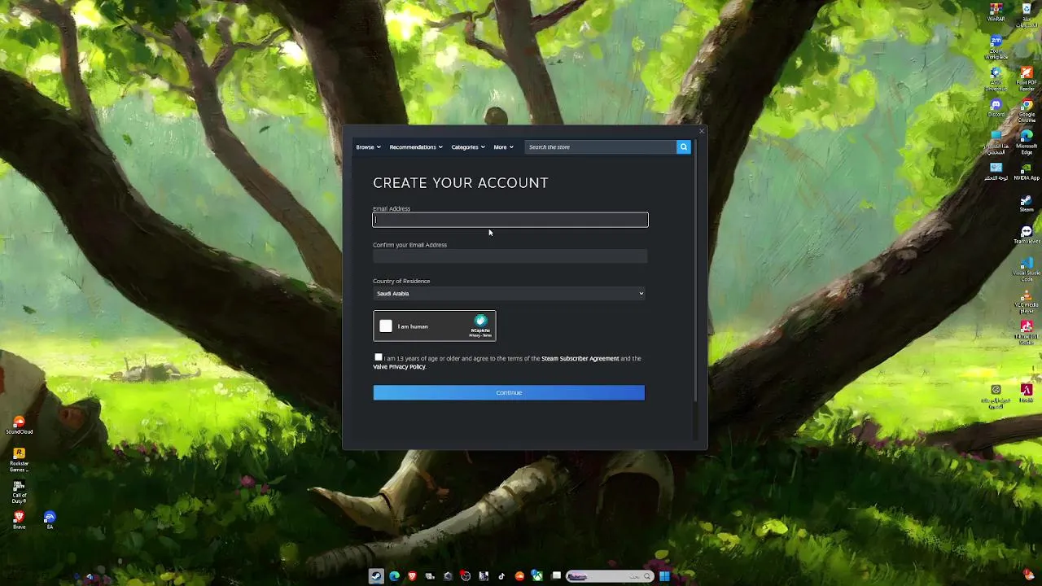1042x586 pixels.
Task: Open the Discord desktop icon
Action: pos(996,108)
